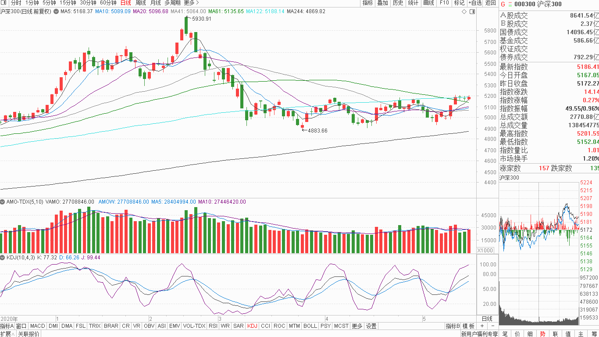Add to watchlist with +自选
The height and width of the screenshot is (337, 599).
pyautogui.click(x=475, y=3)
